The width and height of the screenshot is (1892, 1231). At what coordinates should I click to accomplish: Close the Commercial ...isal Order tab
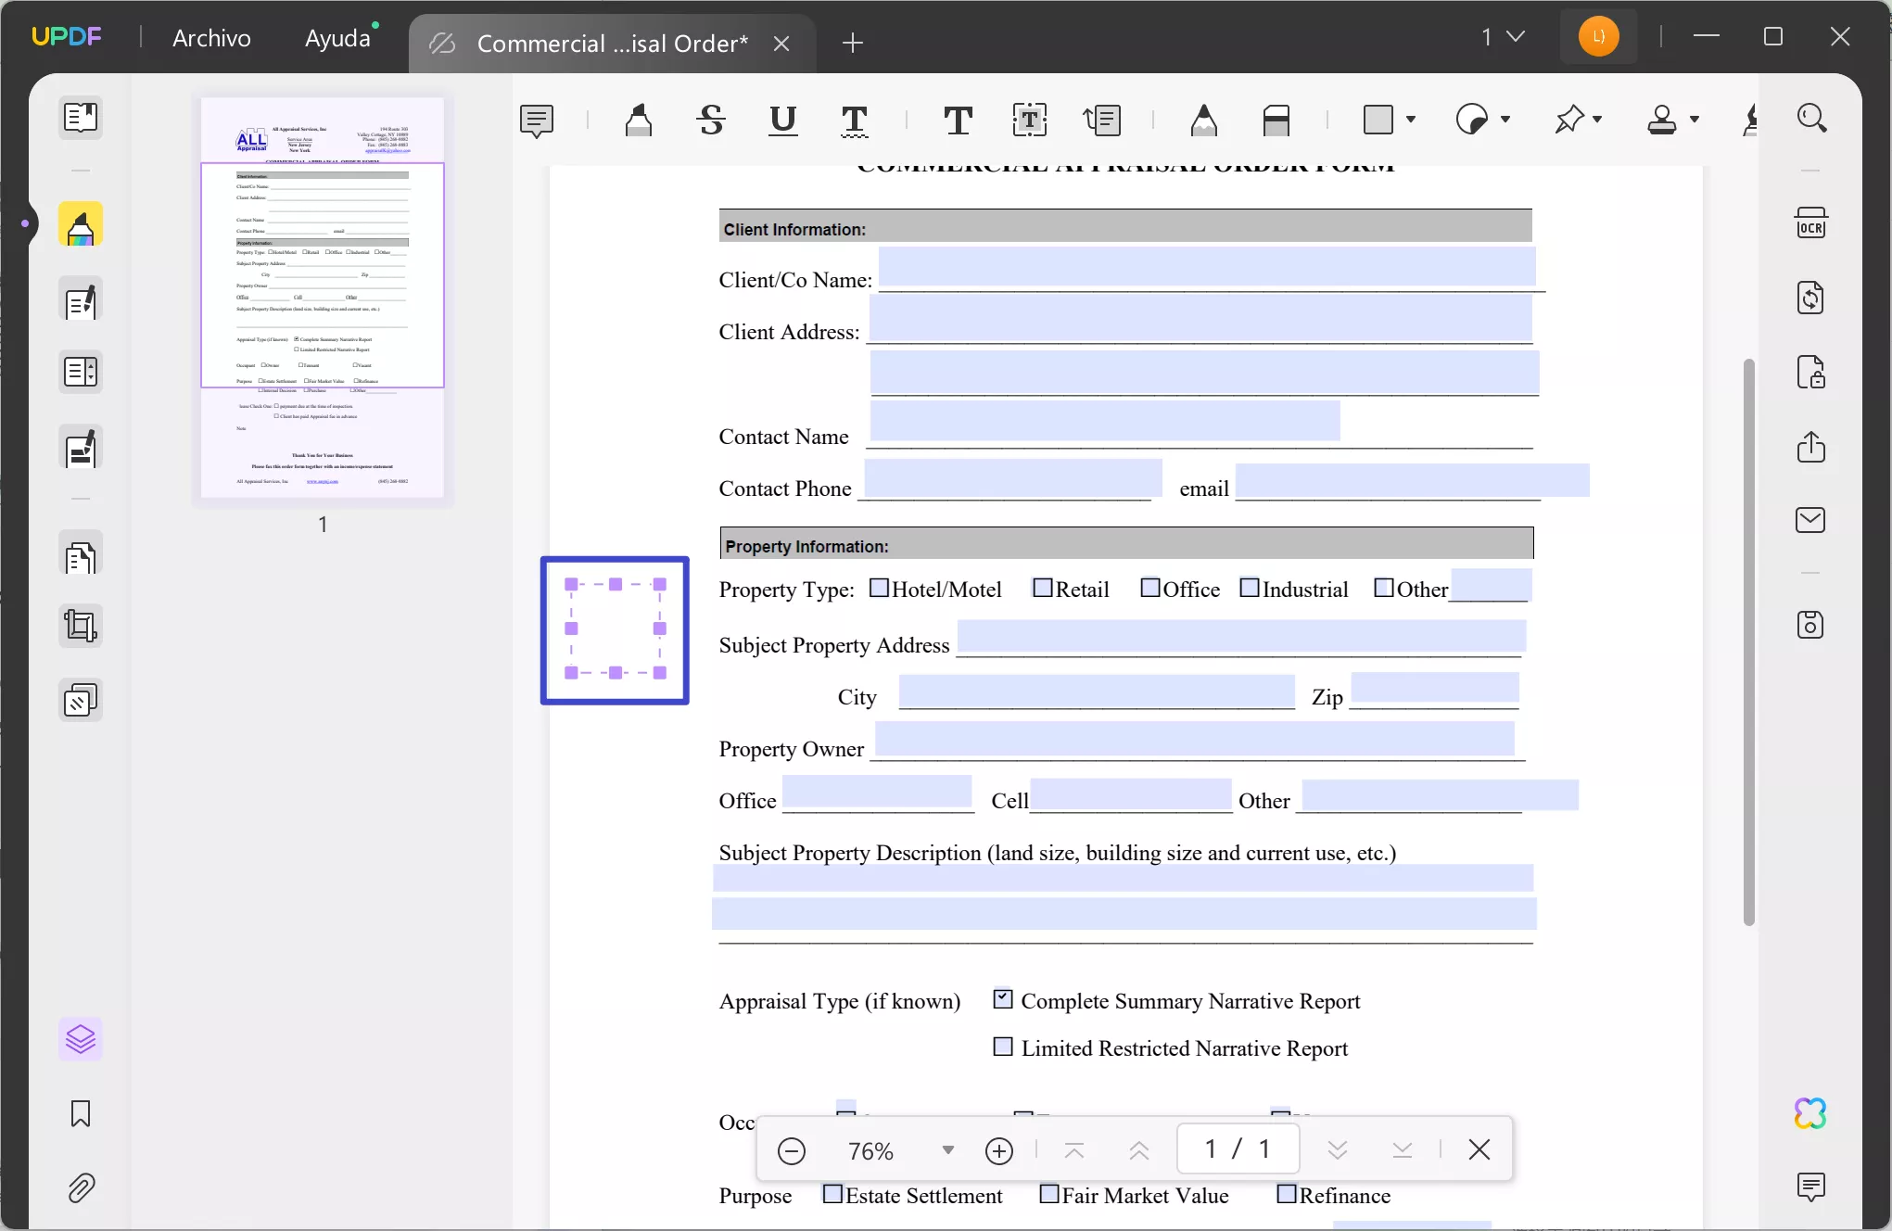pyautogui.click(x=781, y=44)
